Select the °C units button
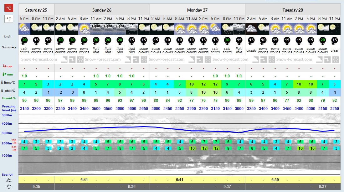 click(9, 8)
